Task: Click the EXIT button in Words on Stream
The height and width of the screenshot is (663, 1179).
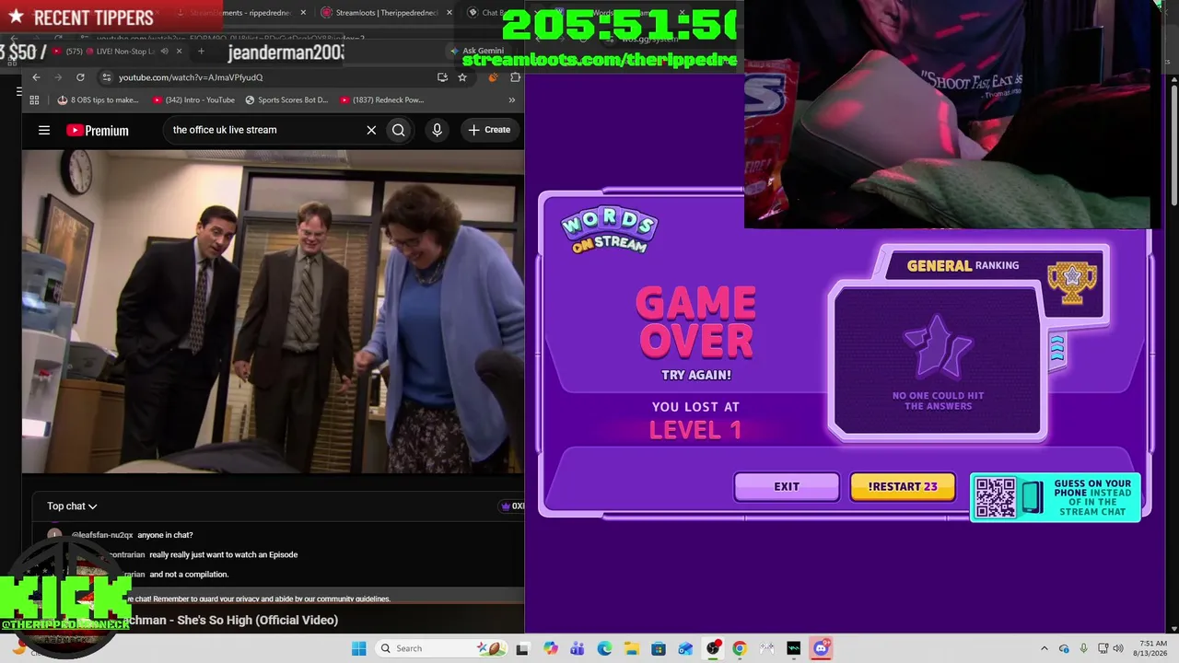Action: pyautogui.click(x=787, y=486)
